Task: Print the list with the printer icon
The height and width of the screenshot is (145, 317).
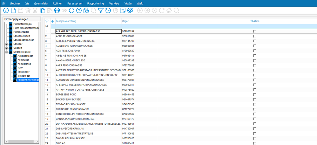Action: 57,10
